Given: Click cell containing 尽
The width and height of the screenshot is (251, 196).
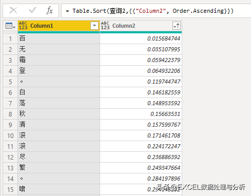Looking at the screenshot, I should [x=59, y=157].
